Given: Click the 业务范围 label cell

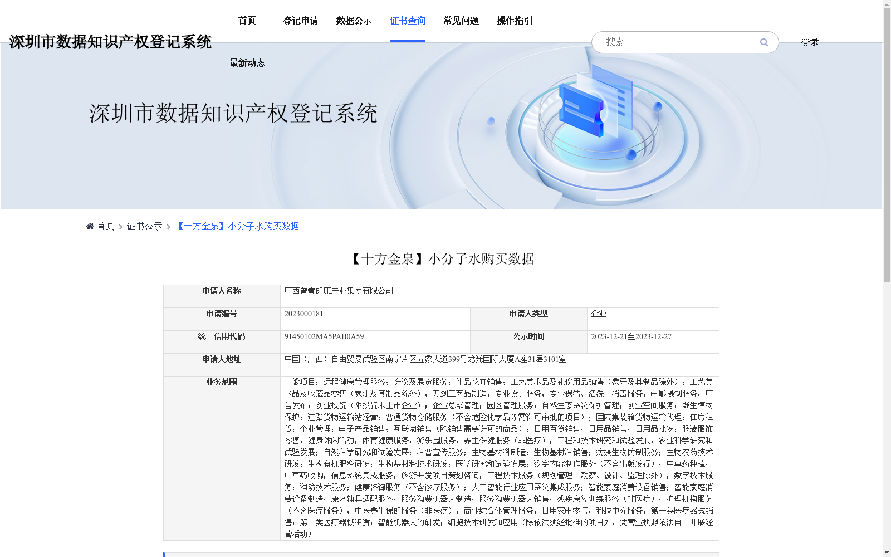Looking at the screenshot, I should 222,458.
